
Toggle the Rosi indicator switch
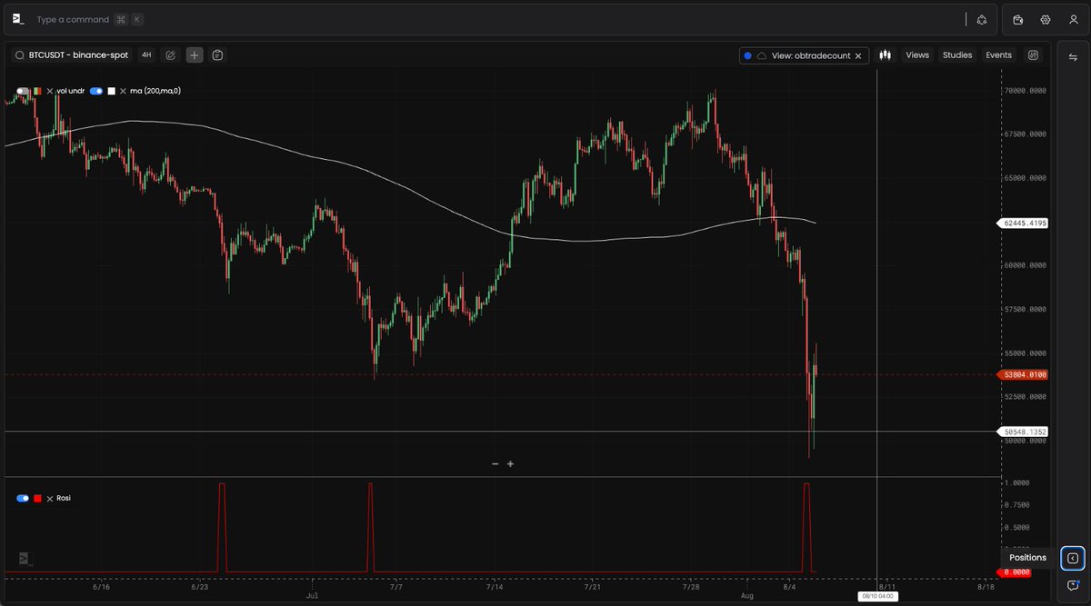23,498
